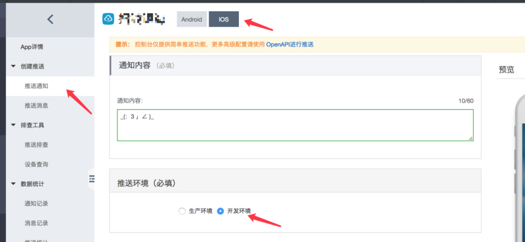Click the textarea resize grip corner
525x242 pixels.
[x=471, y=139]
